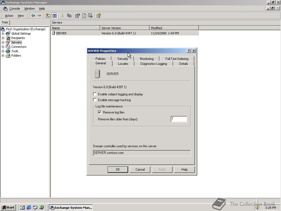Switch to the Details tab

pos(184,64)
